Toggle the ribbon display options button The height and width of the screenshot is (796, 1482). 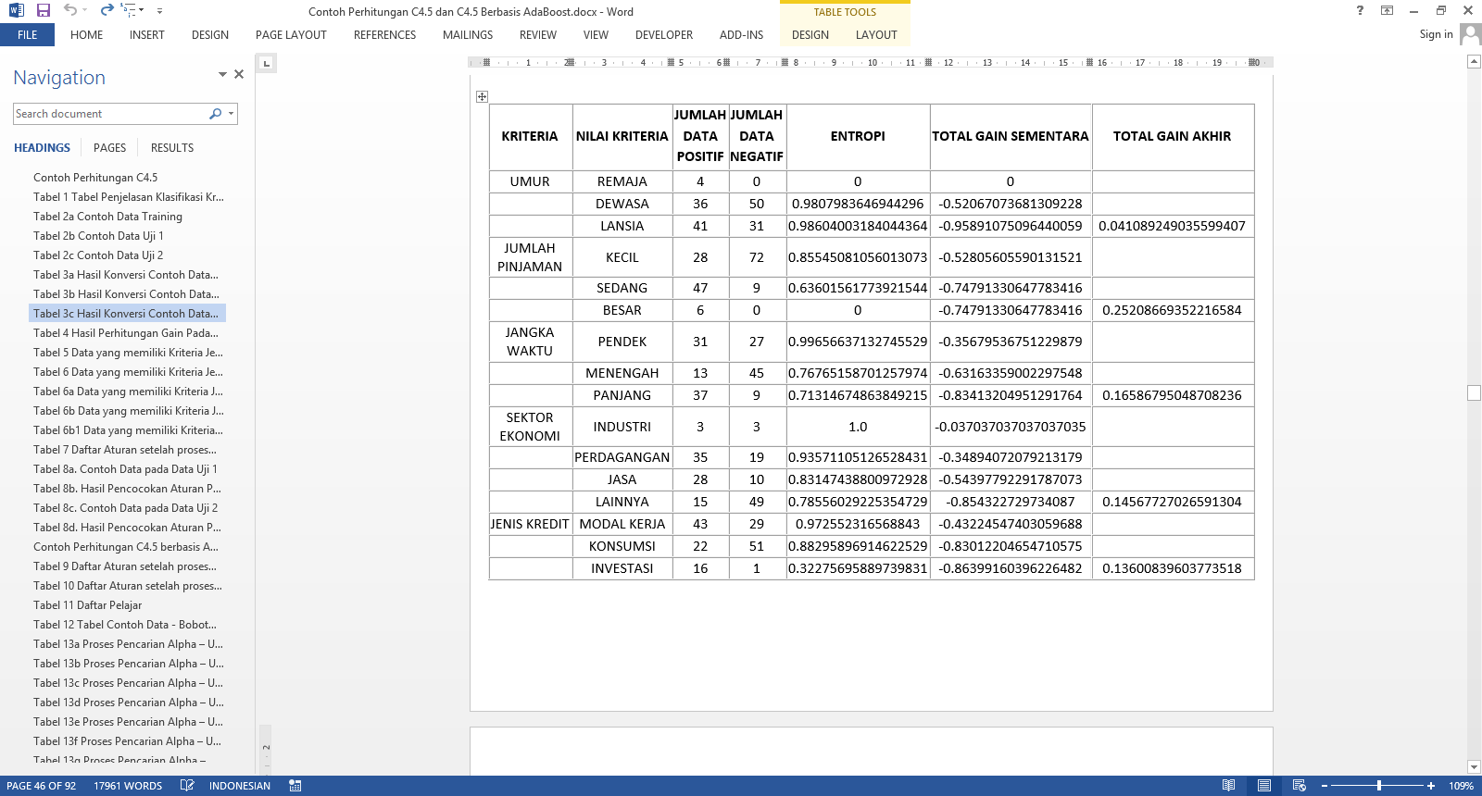pos(1387,10)
